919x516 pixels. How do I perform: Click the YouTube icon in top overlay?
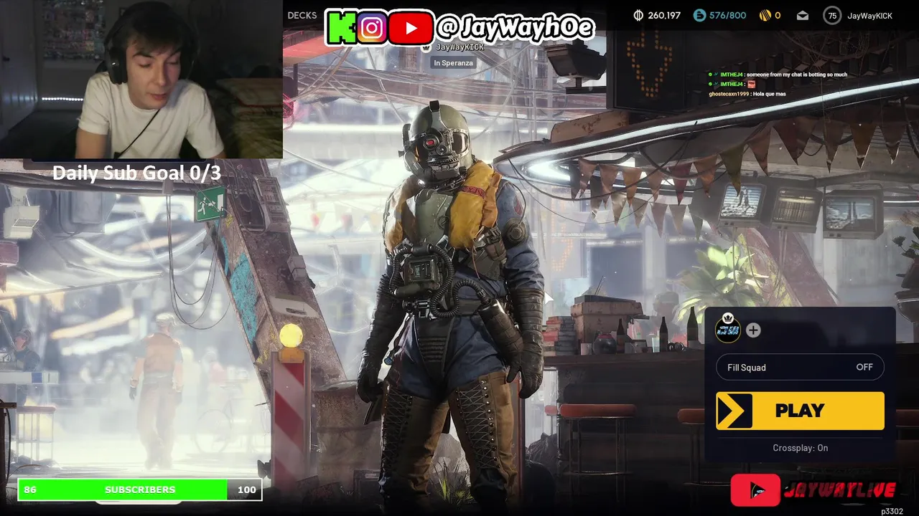(x=411, y=28)
